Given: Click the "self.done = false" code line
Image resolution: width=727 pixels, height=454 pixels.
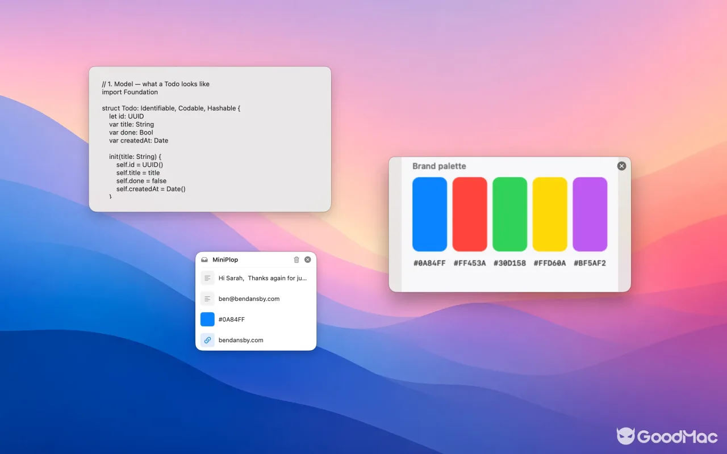Looking at the screenshot, I should tap(141, 180).
